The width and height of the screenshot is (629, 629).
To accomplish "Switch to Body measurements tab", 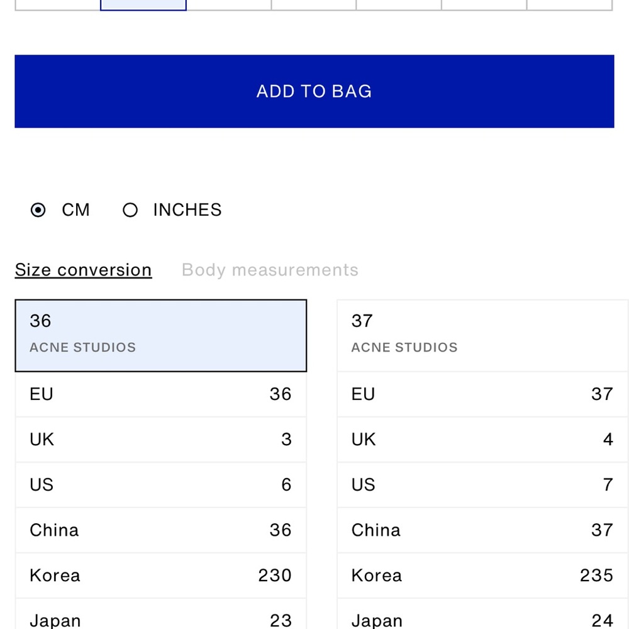I will coord(270,270).
